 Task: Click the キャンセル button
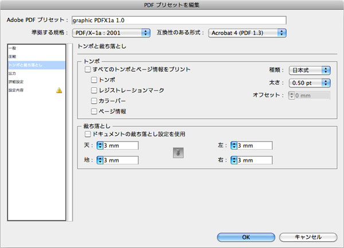307,237
